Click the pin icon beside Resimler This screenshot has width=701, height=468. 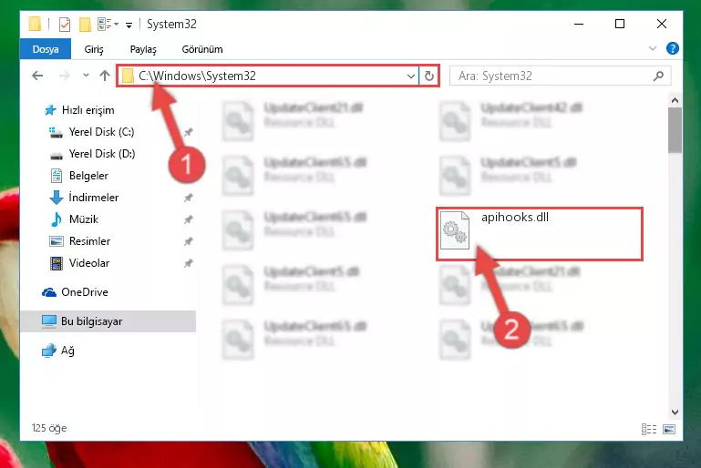pyautogui.click(x=188, y=241)
